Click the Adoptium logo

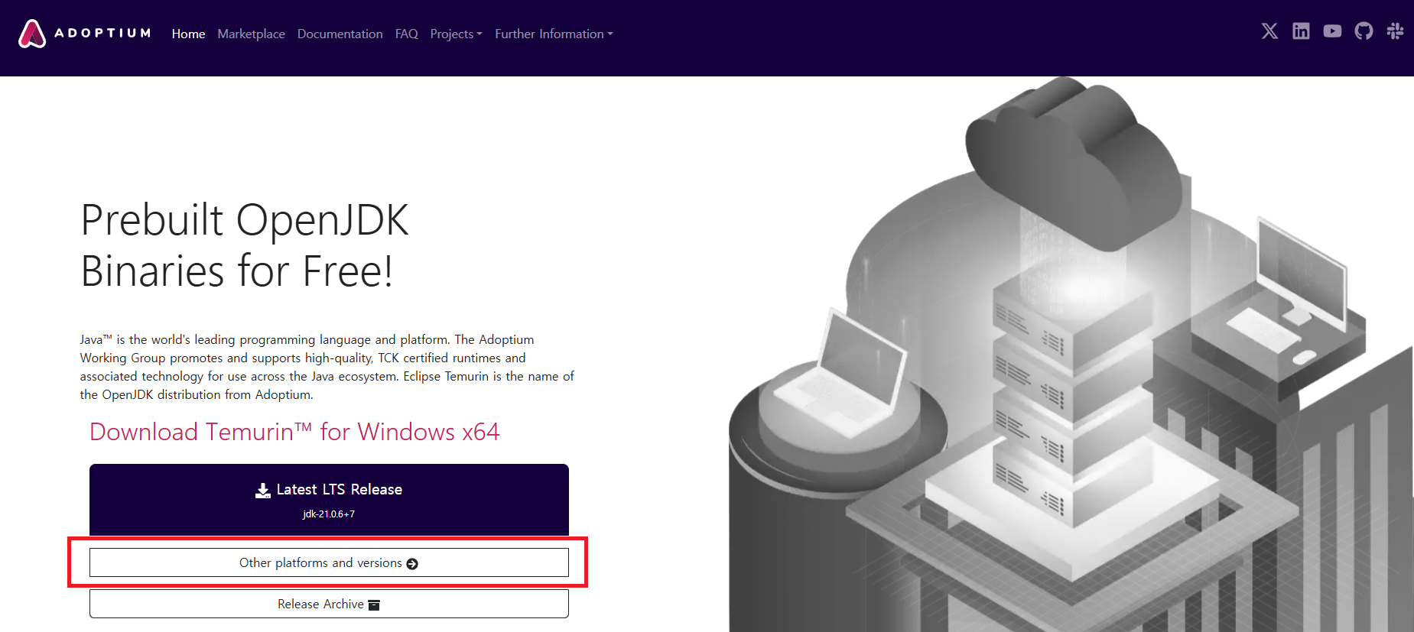85,34
